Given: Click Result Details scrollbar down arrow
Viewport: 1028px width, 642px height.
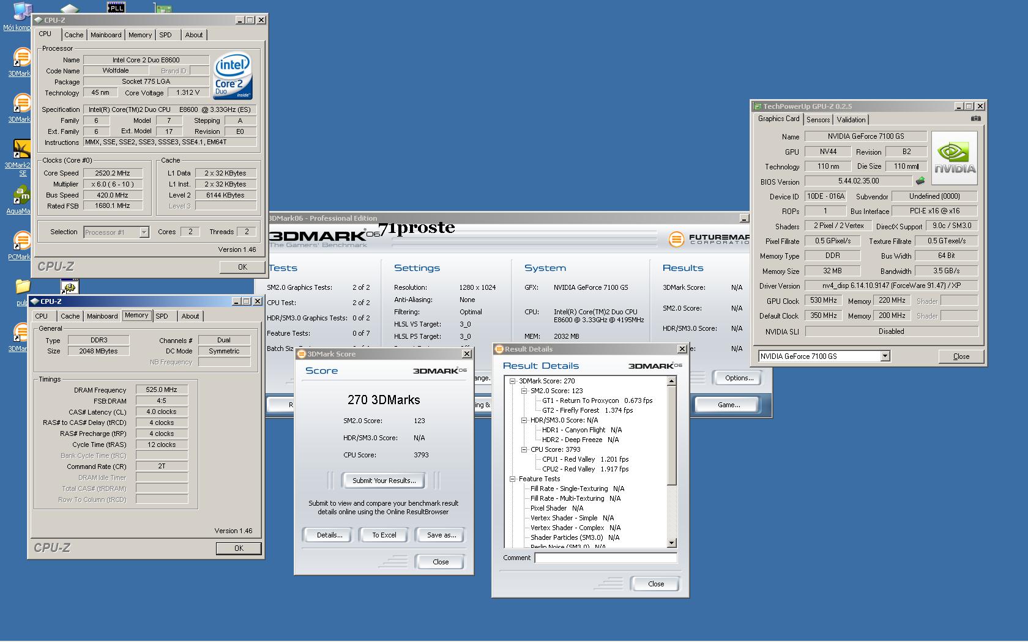Looking at the screenshot, I should (x=671, y=543).
